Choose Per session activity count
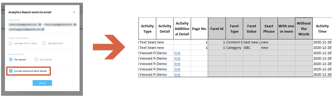332x99 pixels. coord(11,59)
